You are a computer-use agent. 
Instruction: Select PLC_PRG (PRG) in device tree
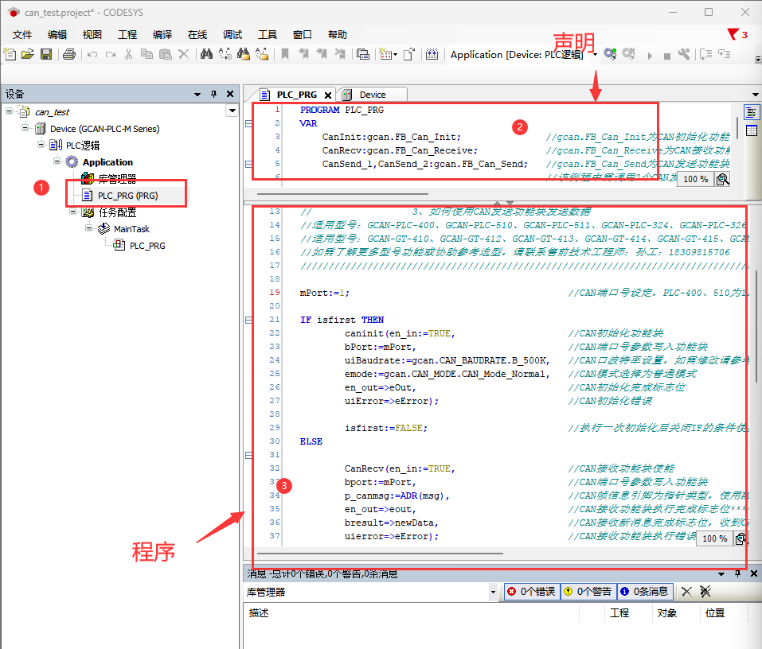tap(127, 195)
